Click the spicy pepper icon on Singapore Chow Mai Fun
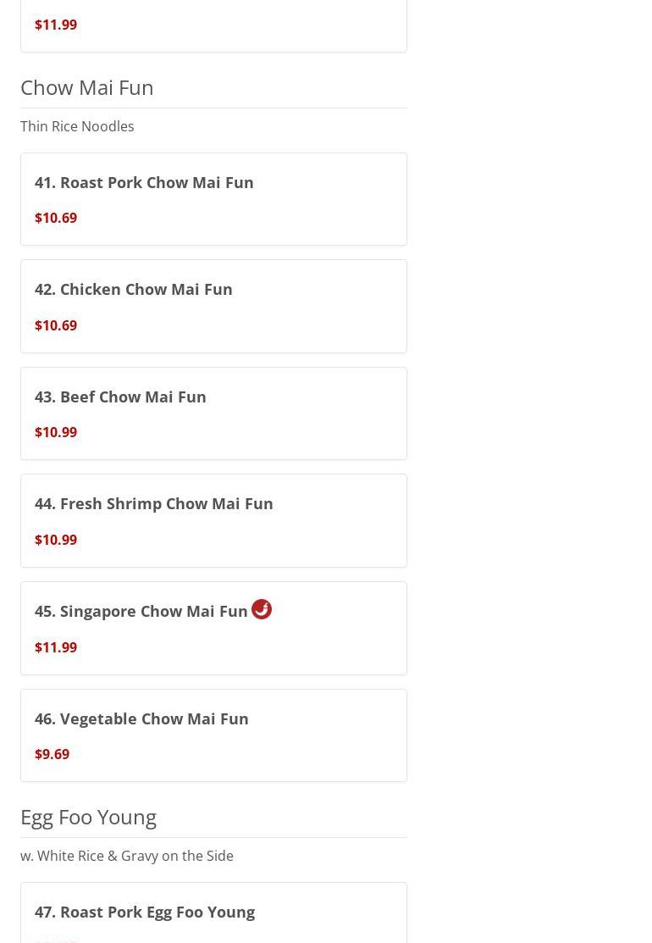 click(261, 609)
